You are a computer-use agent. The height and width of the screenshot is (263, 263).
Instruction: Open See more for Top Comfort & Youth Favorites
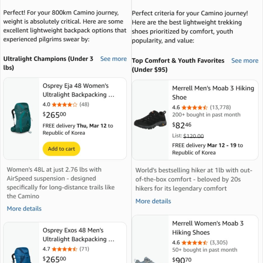[x=245, y=60]
